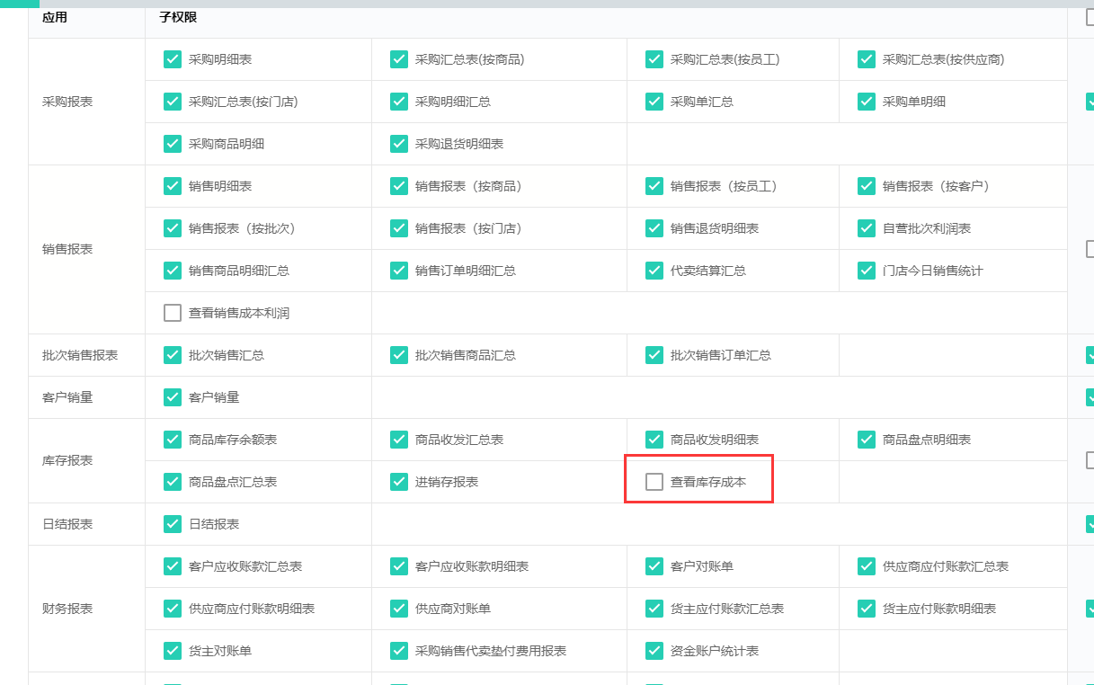Enable the 查看销售成本利润 checkbox
The height and width of the screenshot is (685, 1094).
tap(173, 313)
